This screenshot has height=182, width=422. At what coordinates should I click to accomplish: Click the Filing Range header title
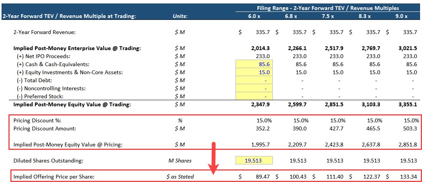tap(328, 8)
